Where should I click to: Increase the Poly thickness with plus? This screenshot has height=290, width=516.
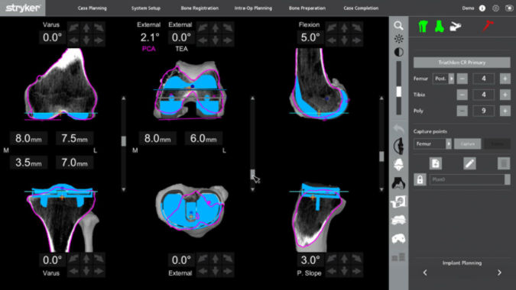(x=505, y=111)
